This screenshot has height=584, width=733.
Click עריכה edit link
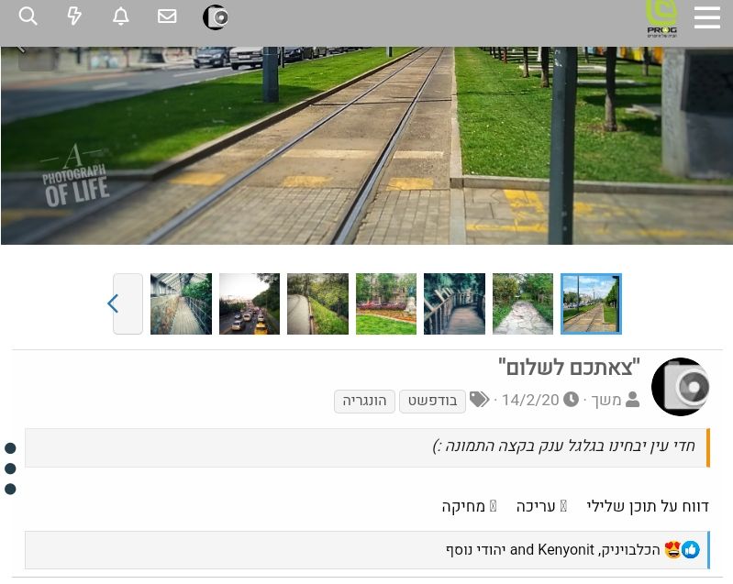pos(541,506)
